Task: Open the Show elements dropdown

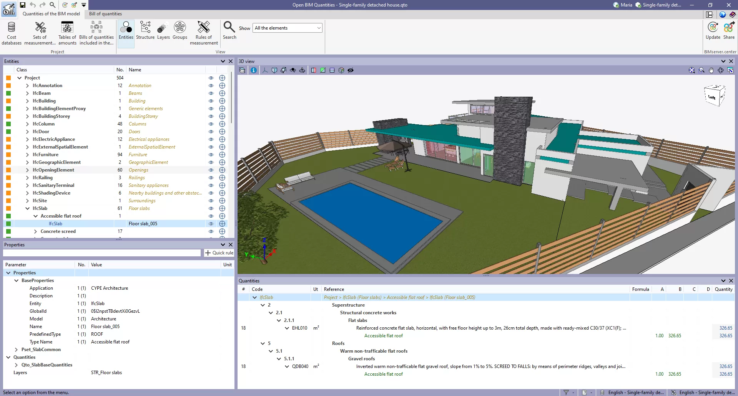Action: tap(287, 28)
